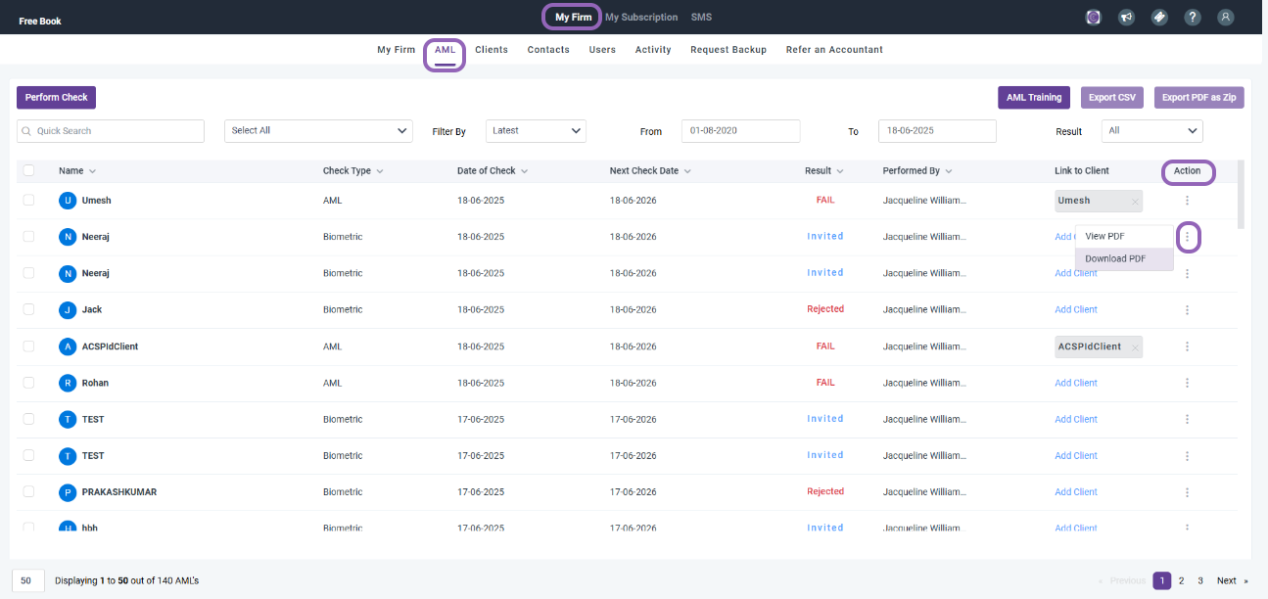The height and width of the screenshot is (599, 1268).
Task: Sort by Name column chevron
Action: click(x=93, y=171)
